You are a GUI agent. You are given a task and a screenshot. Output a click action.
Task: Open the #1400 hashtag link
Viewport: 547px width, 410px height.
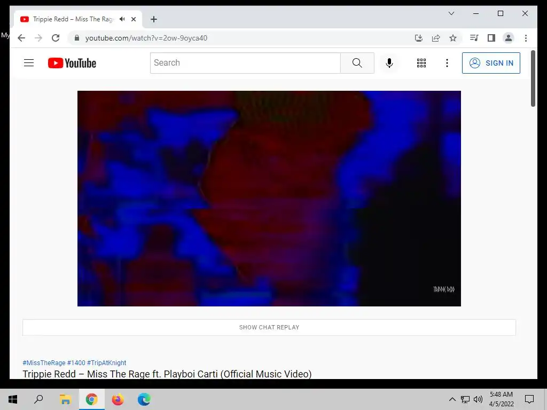[x=76, y=362]
